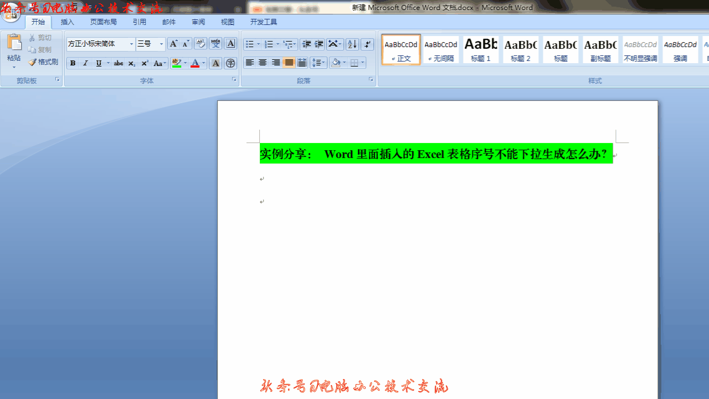Screen dimensions: 709x399
Task: Open the 审阅 (Review) tab
Action: [x=198, y=22]
